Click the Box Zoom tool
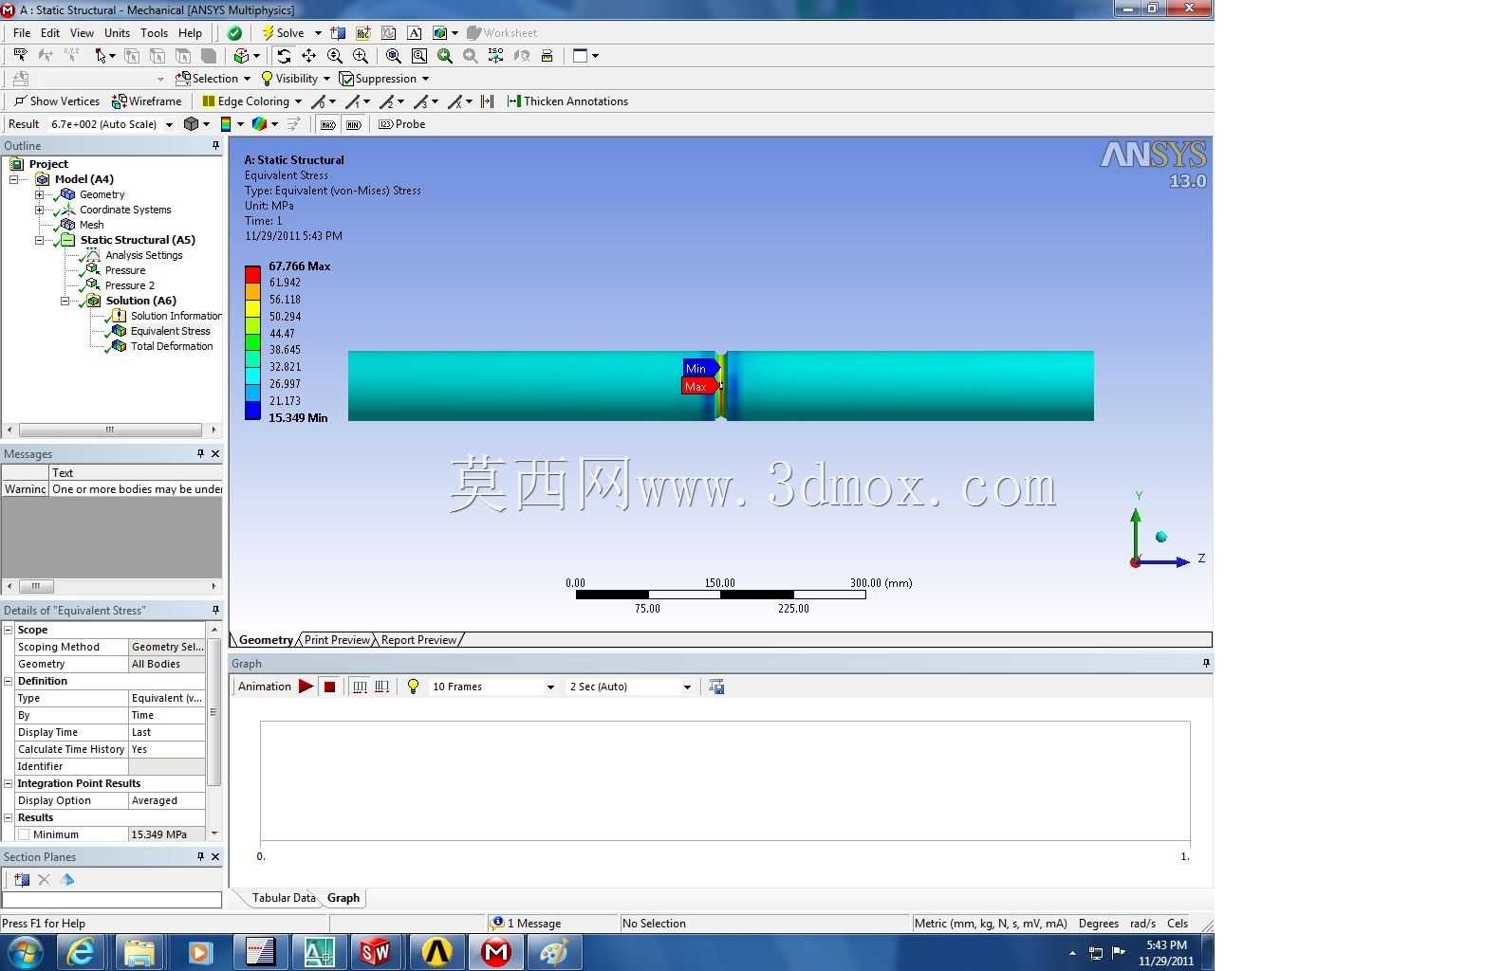 click(x=360, y=56)
